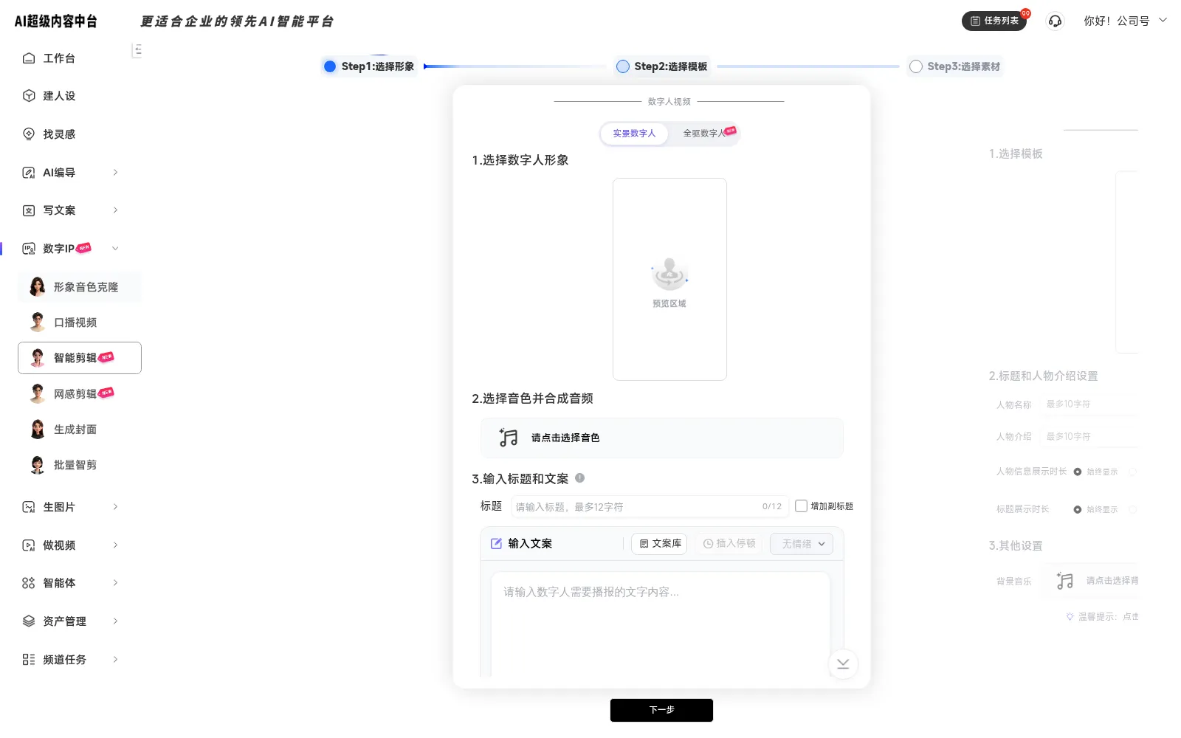This screenshot has height=738, width=1181.
Task: Click the scroll-down arrow icon in the panel
Action: (843, 664)
